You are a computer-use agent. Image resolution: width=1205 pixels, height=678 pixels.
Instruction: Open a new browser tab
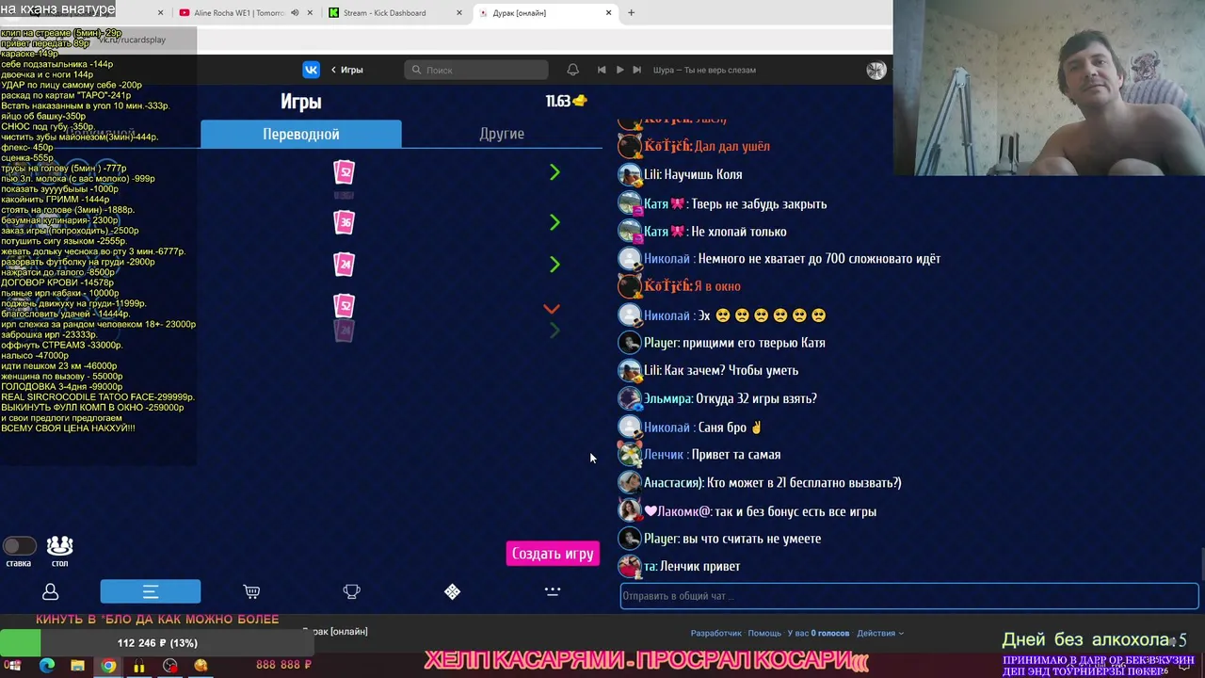pos(631,13)
